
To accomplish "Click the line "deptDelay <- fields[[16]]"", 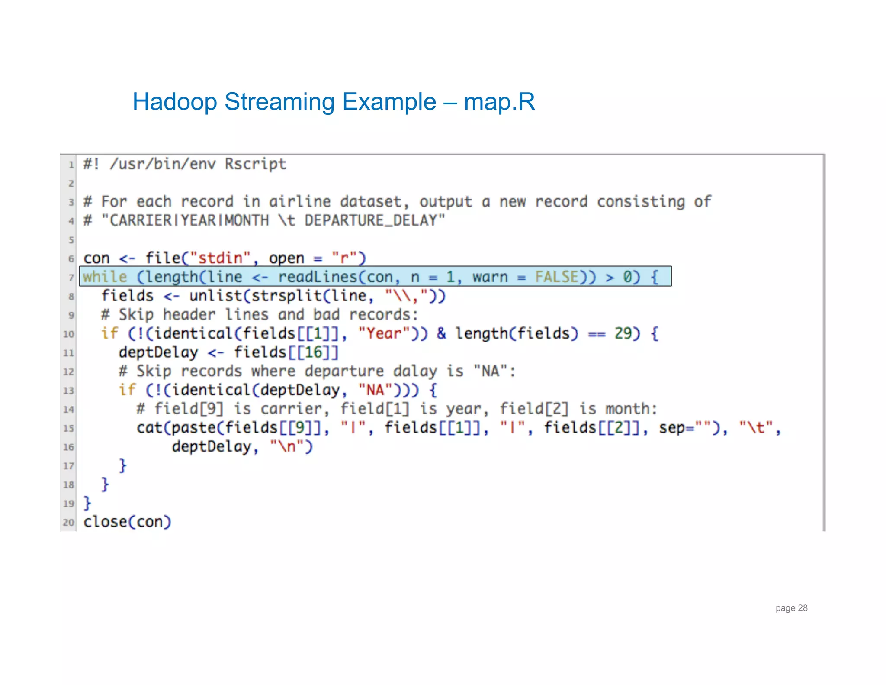I will (x=229, y=352).
